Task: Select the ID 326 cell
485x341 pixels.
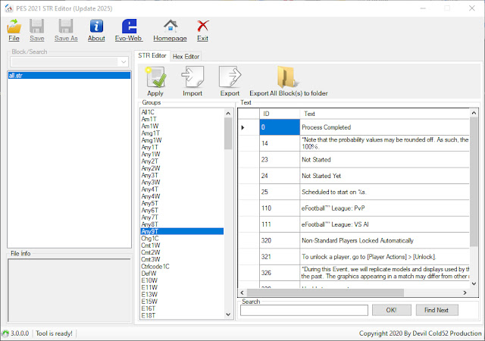Action: pos(280,273)
